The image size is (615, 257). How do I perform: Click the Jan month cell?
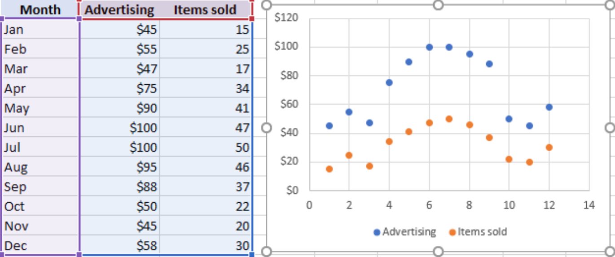(40, 30)
